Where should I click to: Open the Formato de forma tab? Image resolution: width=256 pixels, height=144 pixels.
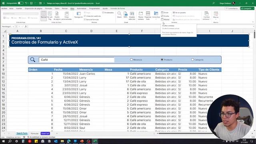pyautogui.click(x=118, y=8)
